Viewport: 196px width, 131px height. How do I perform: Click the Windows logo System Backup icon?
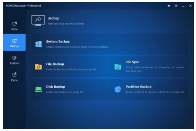(x=39, y=44)
